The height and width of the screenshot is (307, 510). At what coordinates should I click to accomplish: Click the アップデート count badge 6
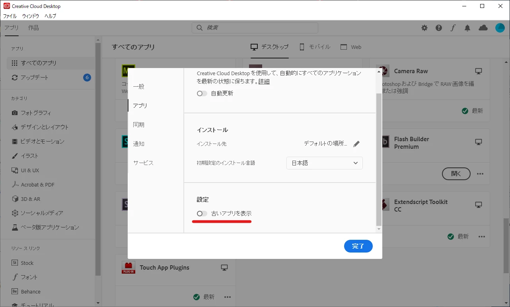pos(87,78)
